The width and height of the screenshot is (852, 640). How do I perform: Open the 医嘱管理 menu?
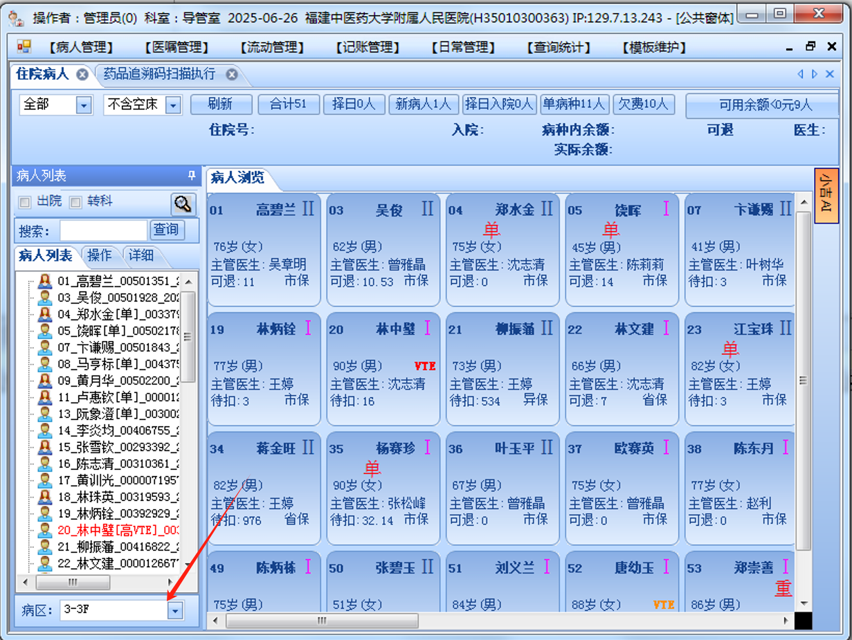(176, 47)
